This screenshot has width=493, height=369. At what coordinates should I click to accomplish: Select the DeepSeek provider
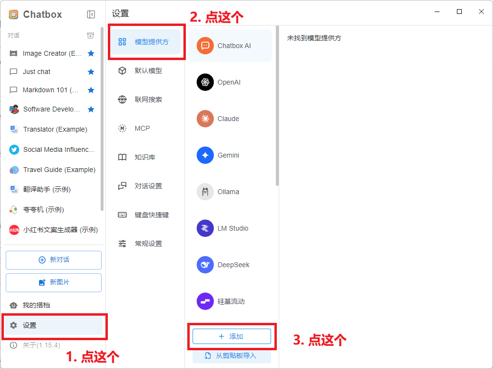coord(230,265)
